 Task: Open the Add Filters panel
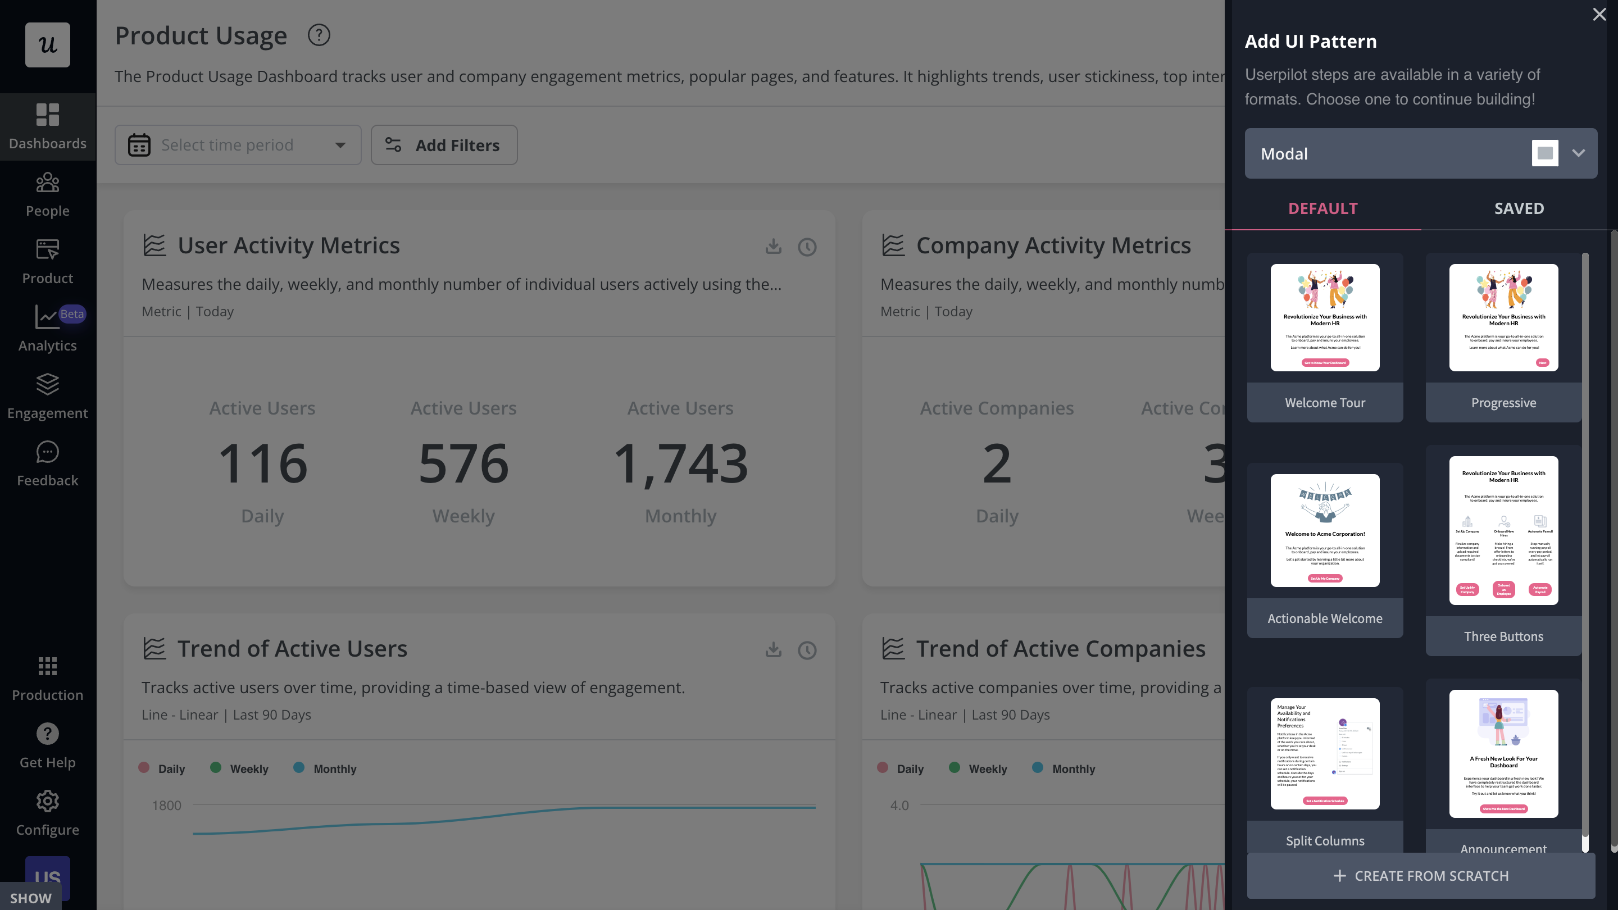(444, 145)
